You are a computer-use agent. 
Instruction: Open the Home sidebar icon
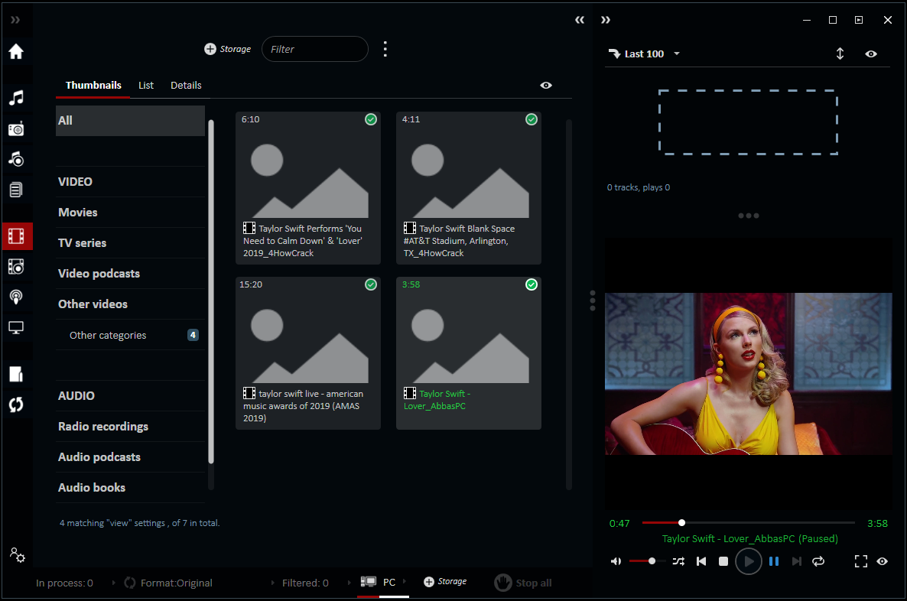pyautogui.click(x=16, y=51)
